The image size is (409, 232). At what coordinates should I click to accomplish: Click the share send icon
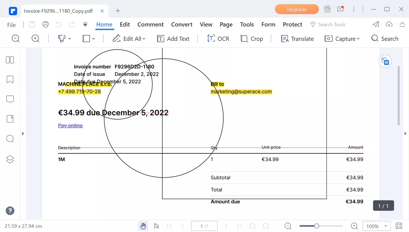(x=376, y=25)
